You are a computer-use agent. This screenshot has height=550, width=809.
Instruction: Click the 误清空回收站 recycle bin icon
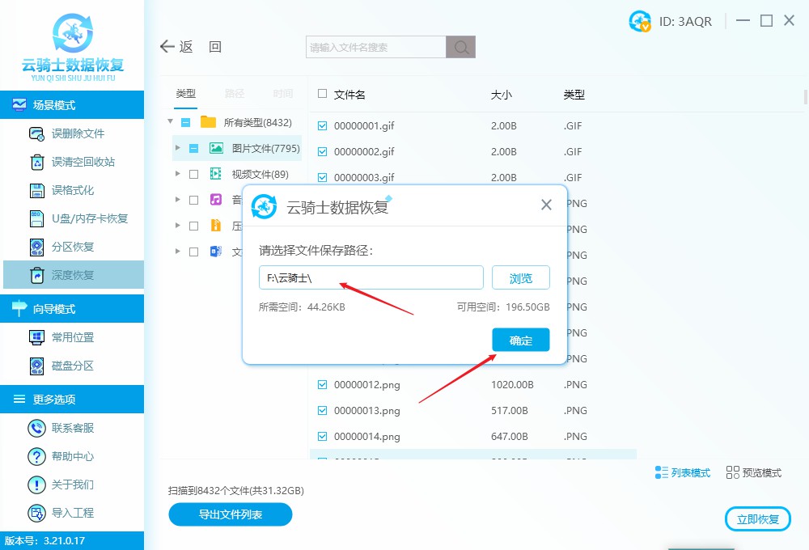point(37,162)
